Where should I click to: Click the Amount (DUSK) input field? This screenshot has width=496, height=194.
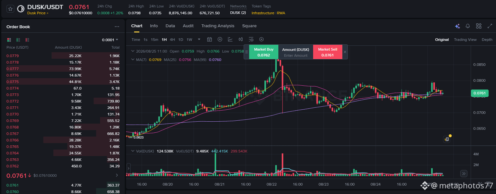(x=296, y=55)
